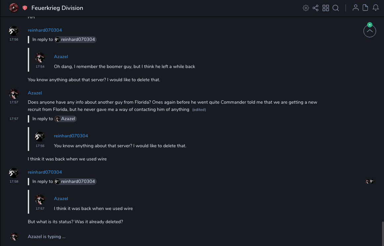Open the files document icon
This screenshot has height=246, width=384.
coord(365,8)
